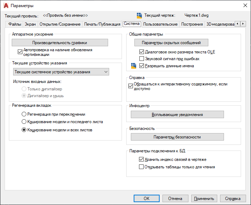Screen dimensions: 251x205
Task: Click the AutoCAD logo icon in title bar
Action: (x=6, y=5)
